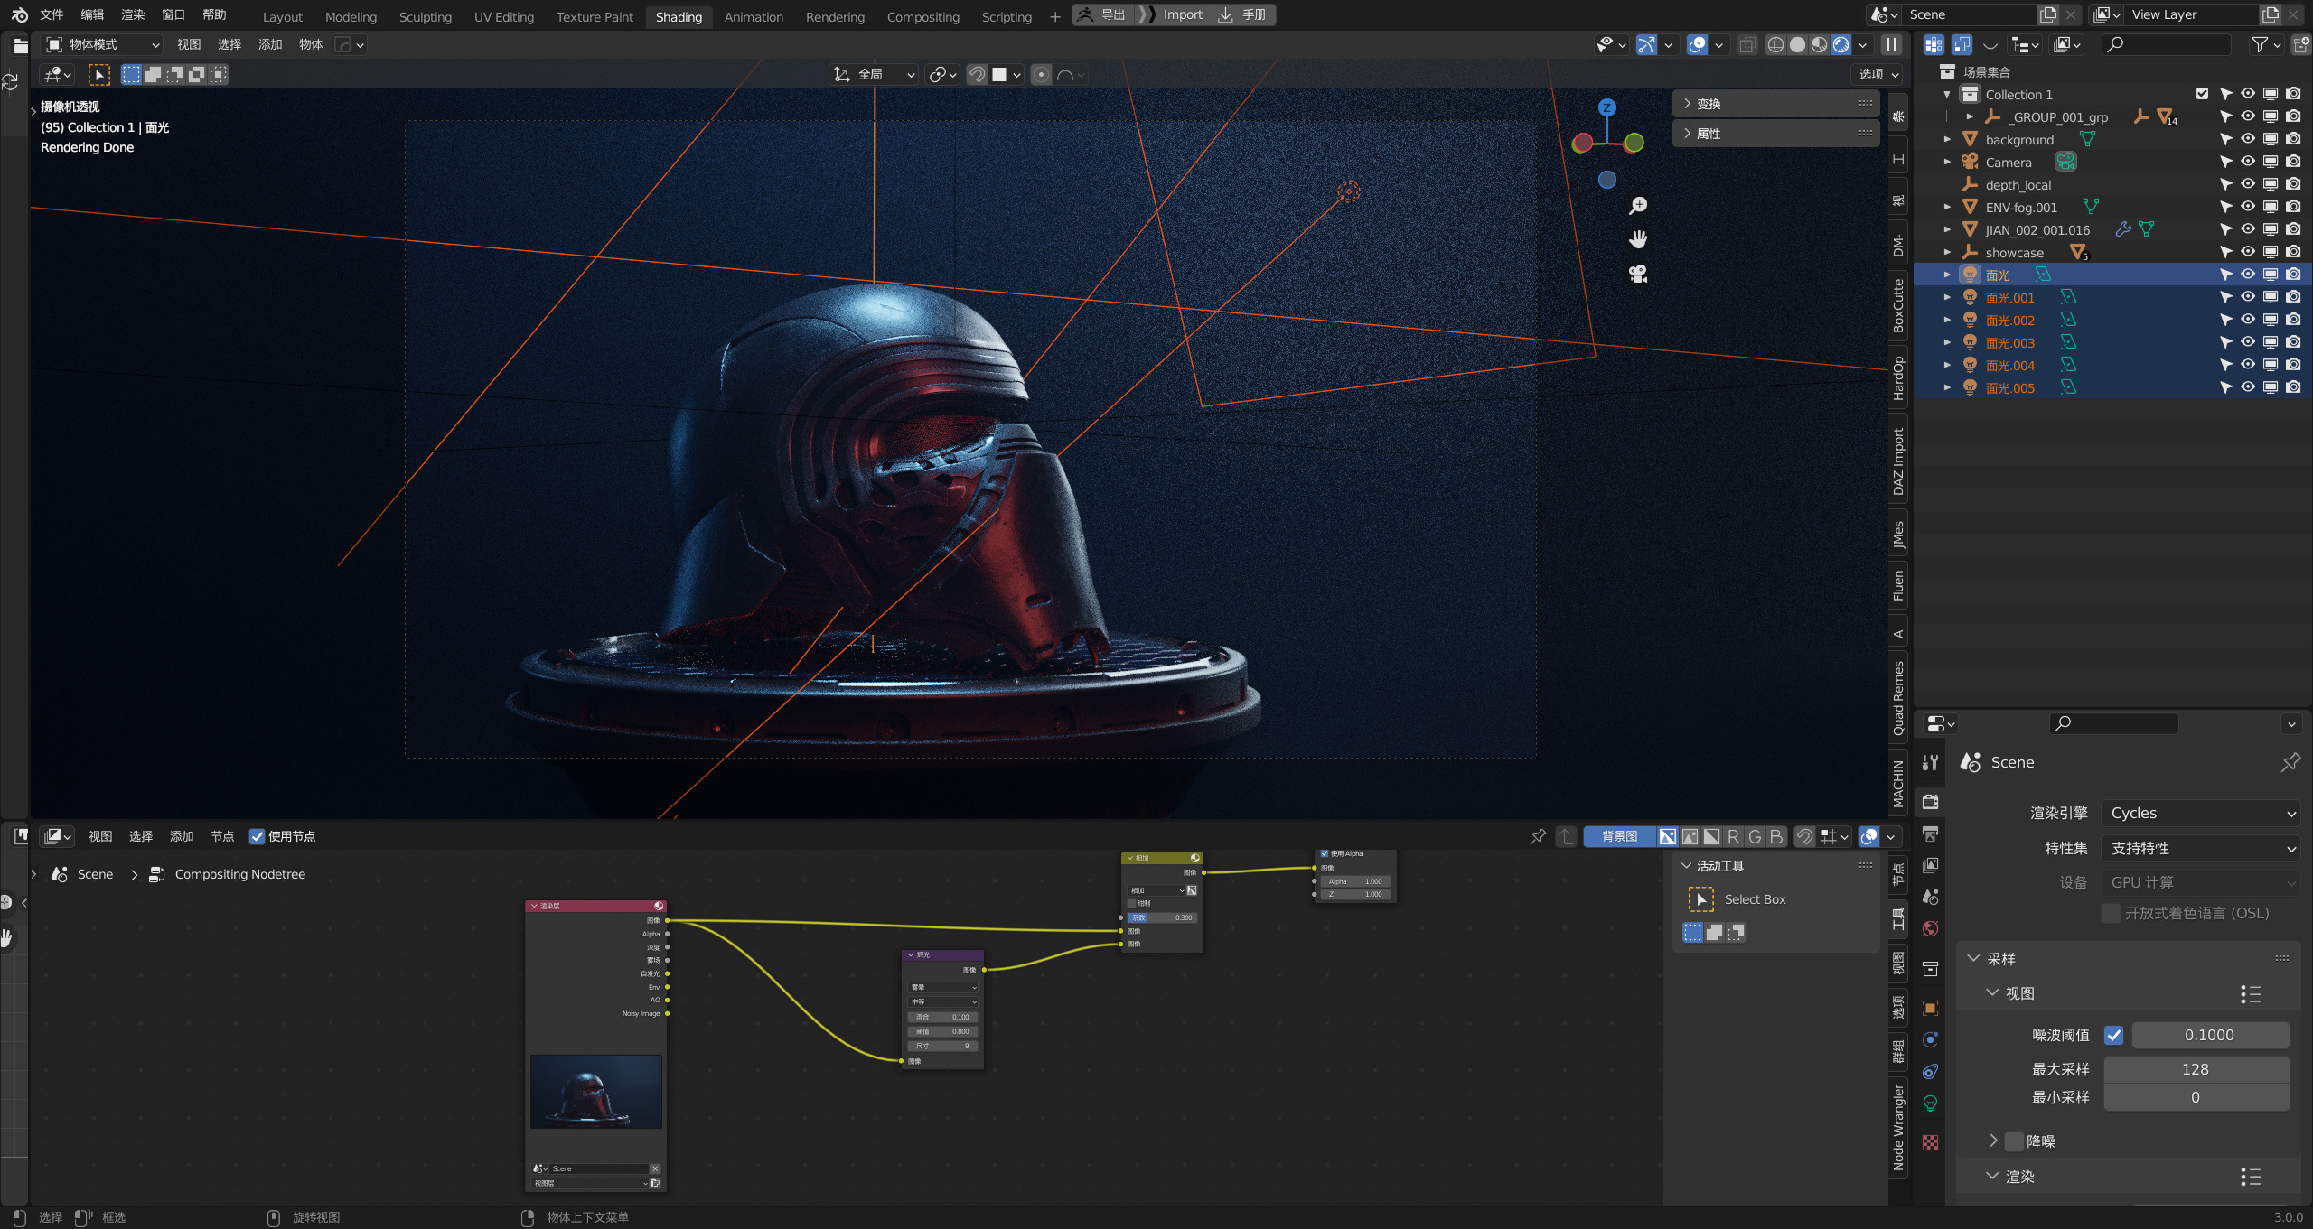The width and height of the screenshot is (2313, 1229).
Task: Open the Object Constraints properties tab
Action: coord(1931,1072)
